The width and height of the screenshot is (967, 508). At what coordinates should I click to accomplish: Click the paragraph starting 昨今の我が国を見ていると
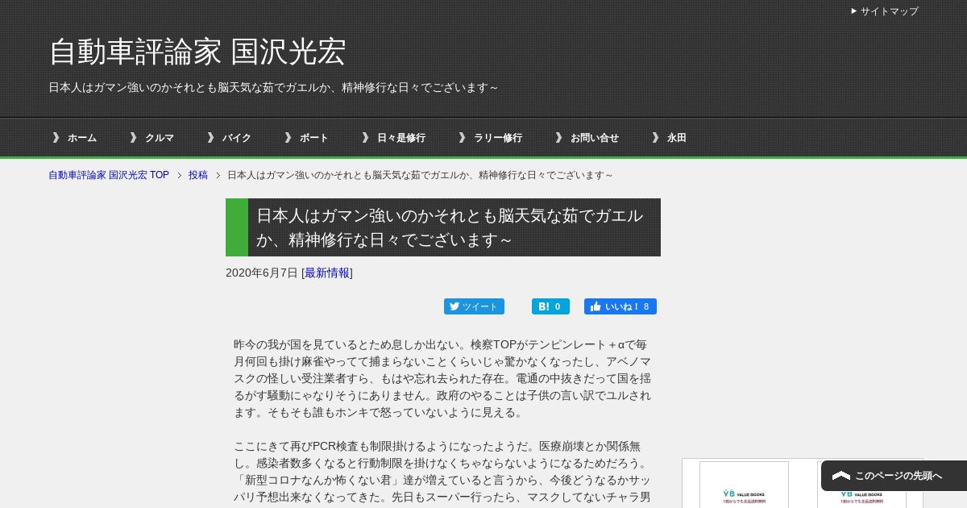tap(442, 378)
